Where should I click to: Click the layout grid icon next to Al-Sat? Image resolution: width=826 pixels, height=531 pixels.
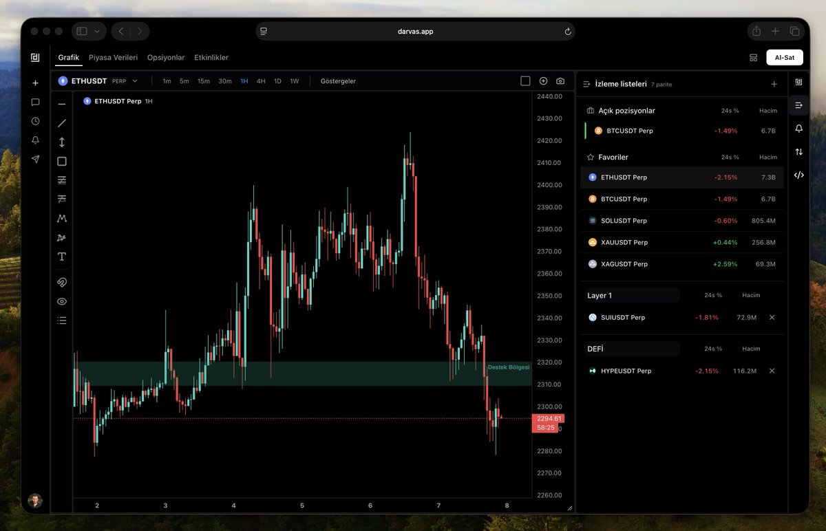[x=753, y=58]
